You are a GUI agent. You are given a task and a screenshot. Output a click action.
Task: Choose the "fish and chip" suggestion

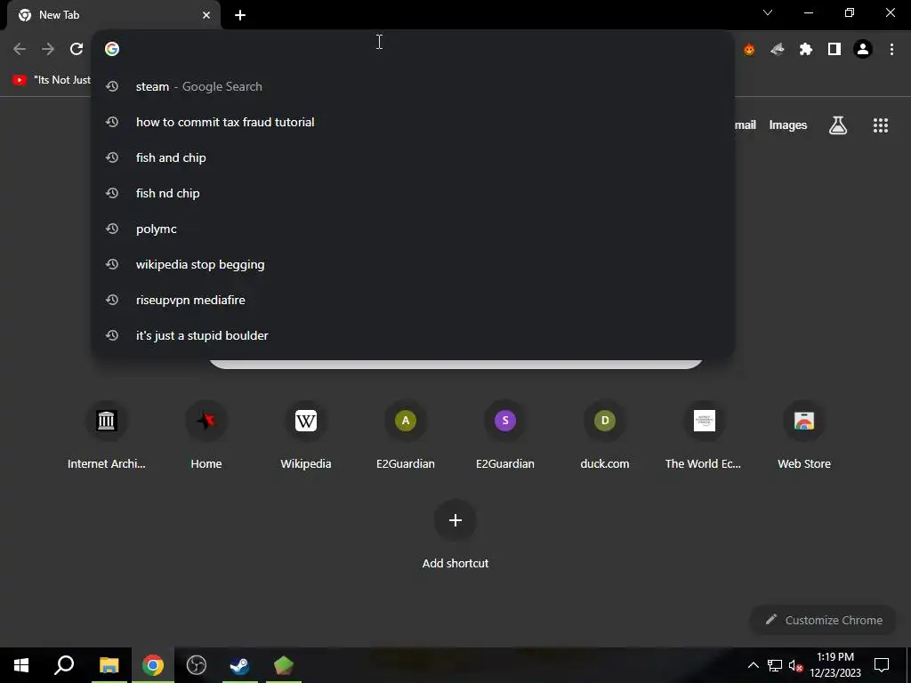coord(413,157)
